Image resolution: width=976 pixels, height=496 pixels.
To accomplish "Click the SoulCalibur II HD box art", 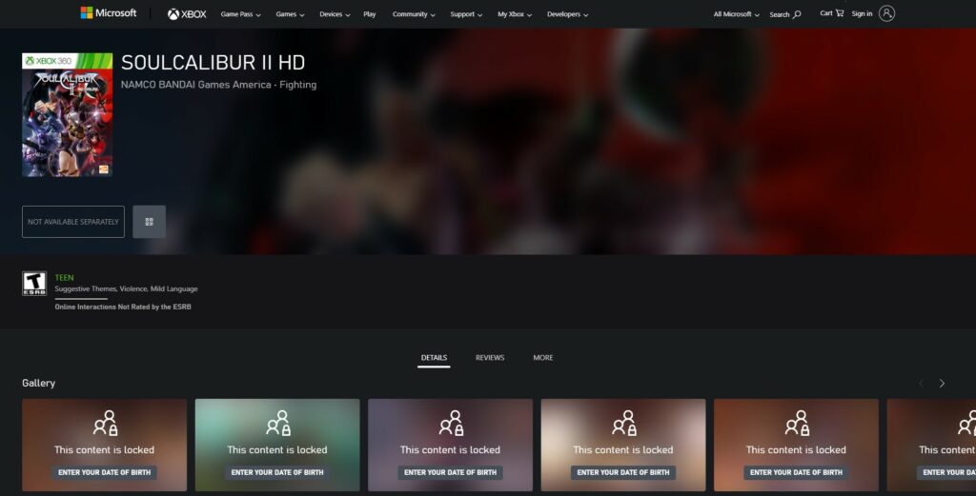I will pyautogui.click(x=68, y=115).
